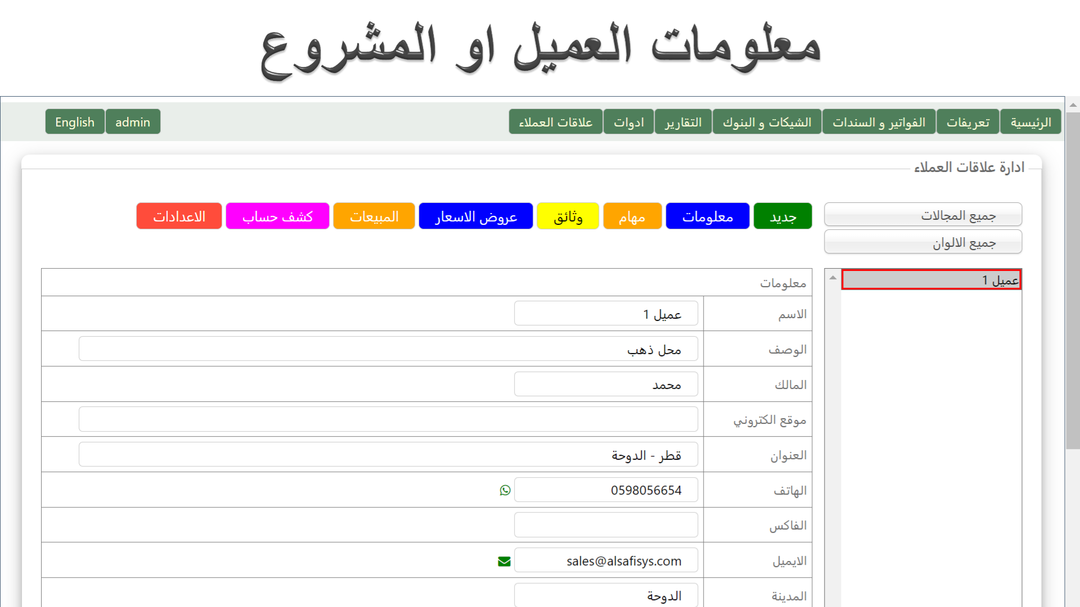
Task: Click the الوصف description input field
Action: (x=388, y=349)
